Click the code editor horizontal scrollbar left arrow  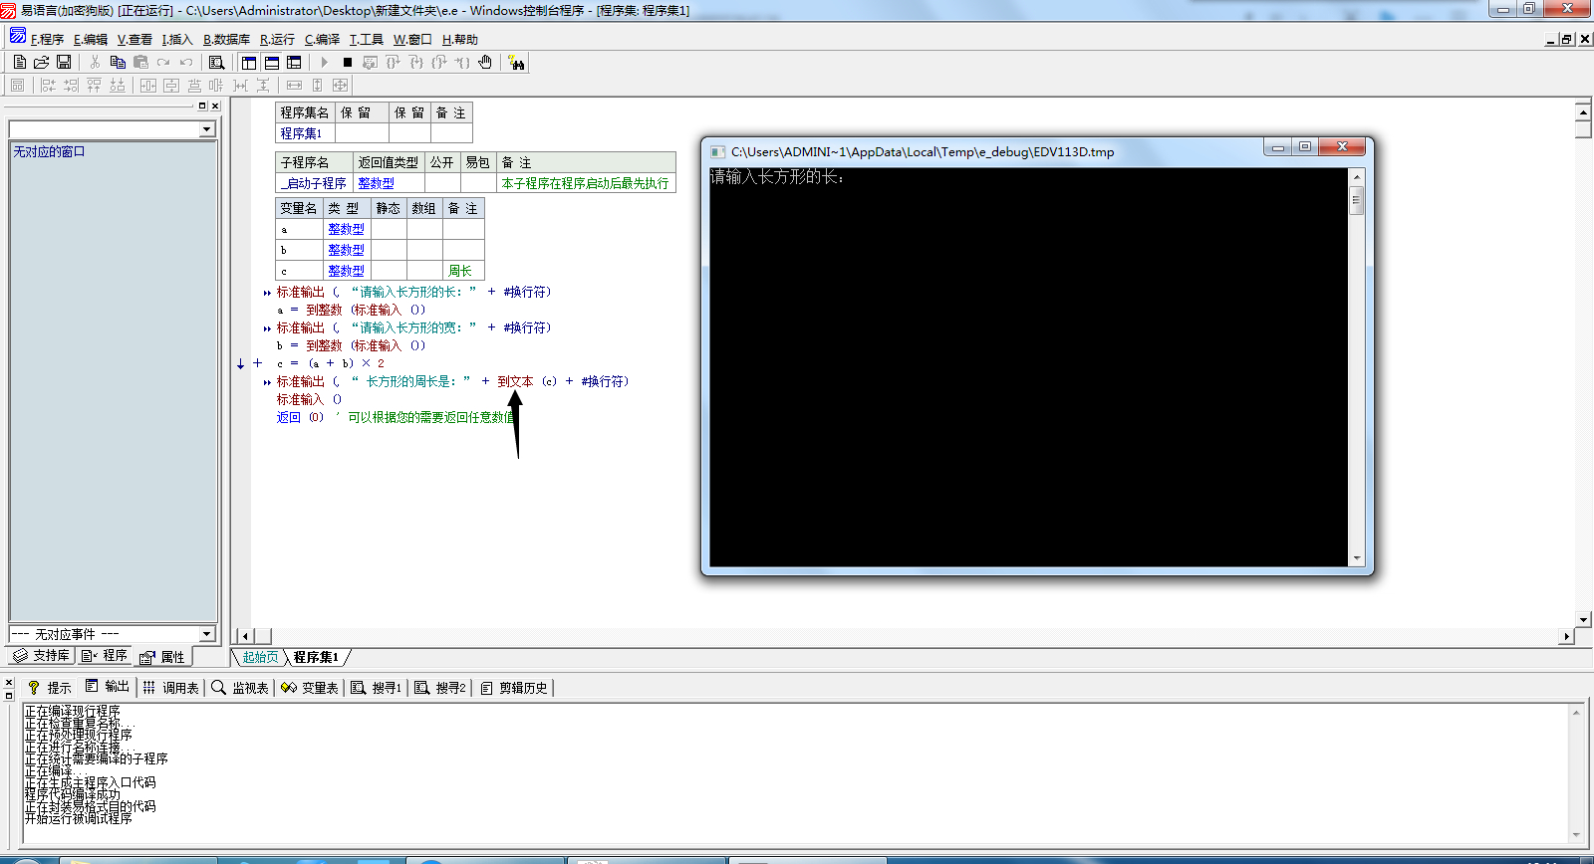(245, 636)
